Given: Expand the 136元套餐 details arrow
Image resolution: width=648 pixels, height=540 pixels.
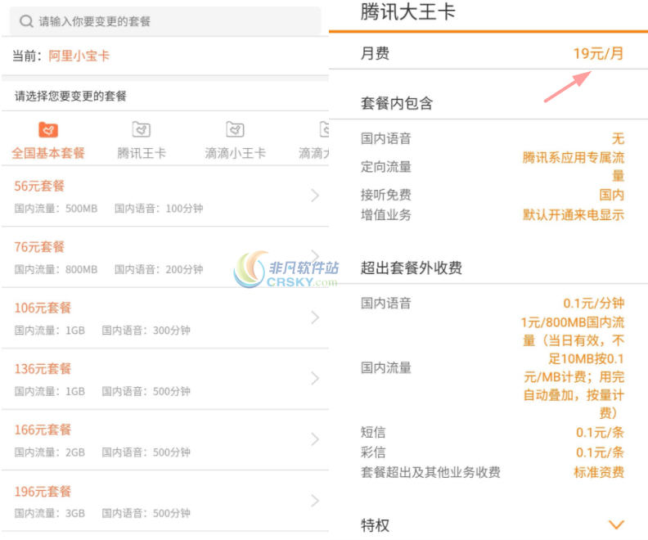Looking at the screenshot, I should coord(315,379).
